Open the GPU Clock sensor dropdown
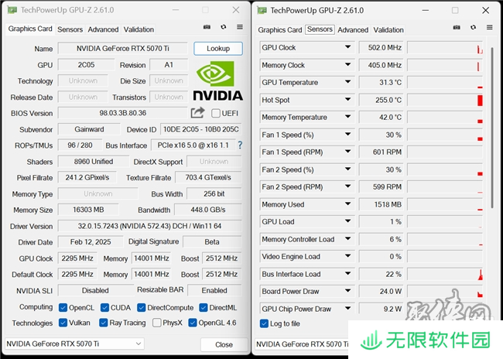The height and width of the screenshot is (359, 503). [x=347, y=47]
